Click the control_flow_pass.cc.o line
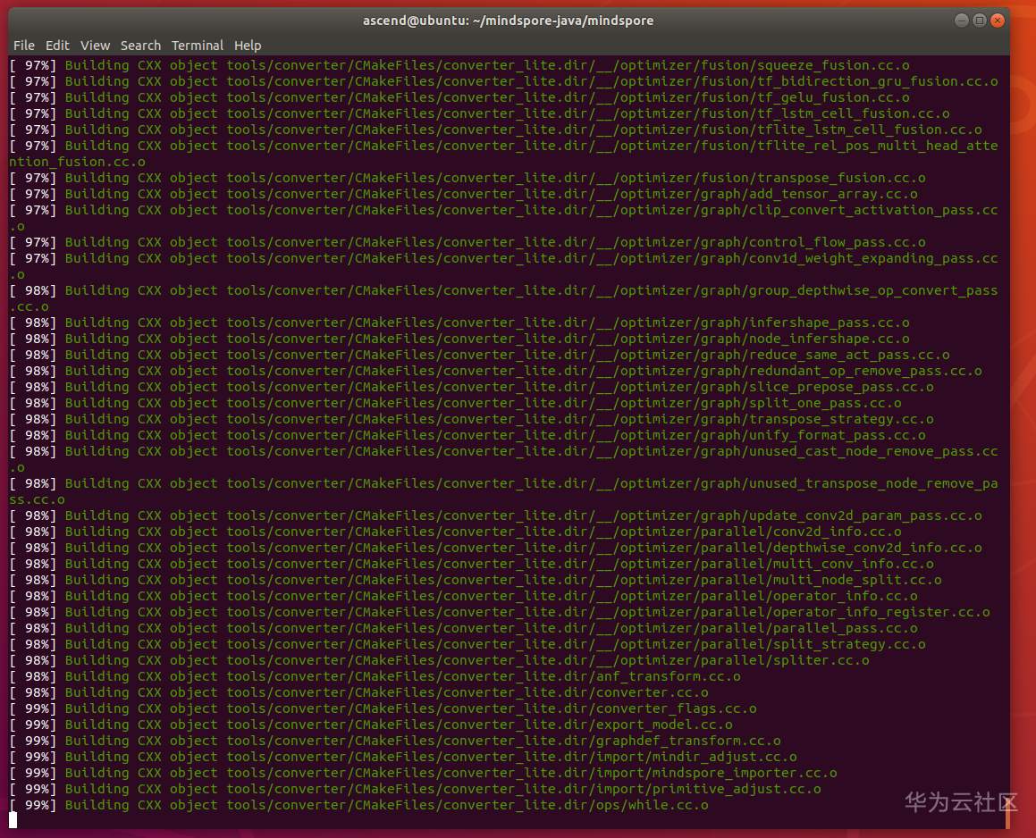This screenshot has height=838, width=1036. (x=467, y=242)
